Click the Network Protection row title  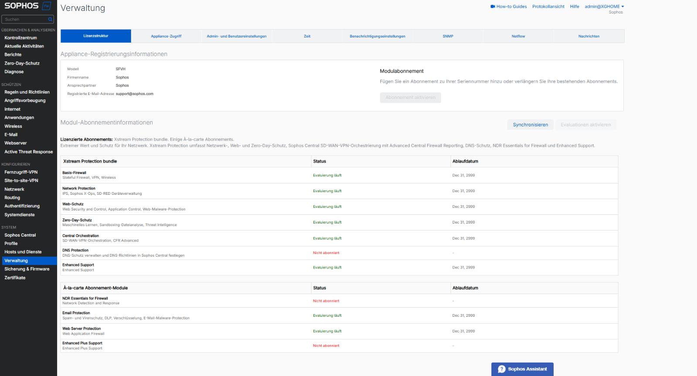click(x=79, y=189)
